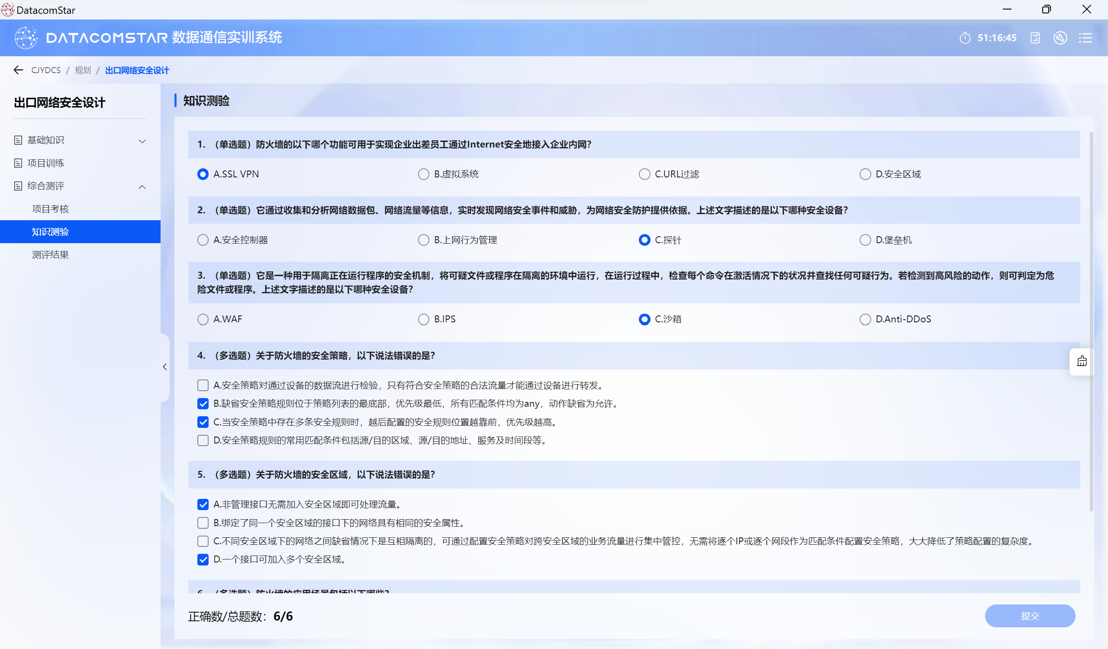Check option A in question 4
The image size is (1108, 649).
203,386
